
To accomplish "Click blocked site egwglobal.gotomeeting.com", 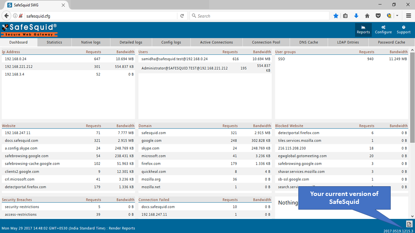I will click(302, 156).
